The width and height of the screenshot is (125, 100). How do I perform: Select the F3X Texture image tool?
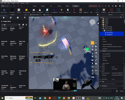pos(92,60)
